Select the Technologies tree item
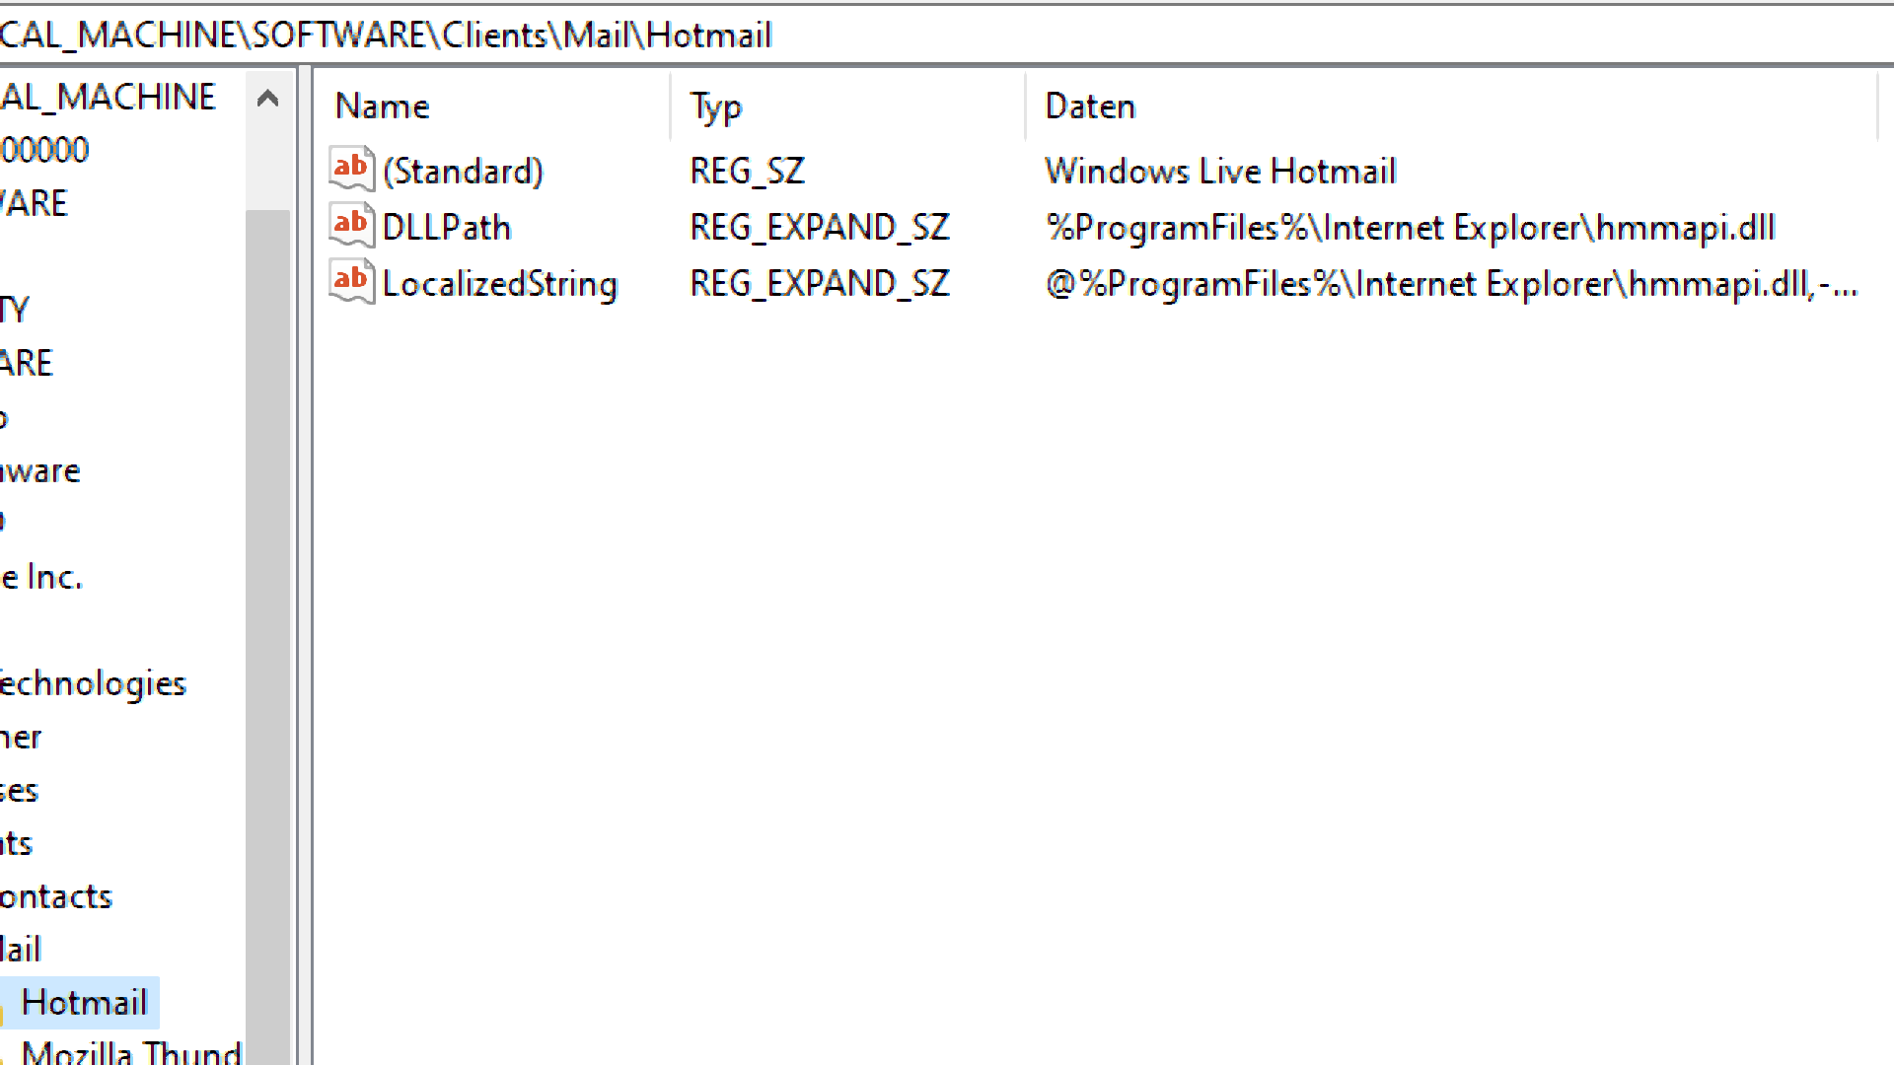This screenshot has width=1894, height=1065. click(93, 683)
